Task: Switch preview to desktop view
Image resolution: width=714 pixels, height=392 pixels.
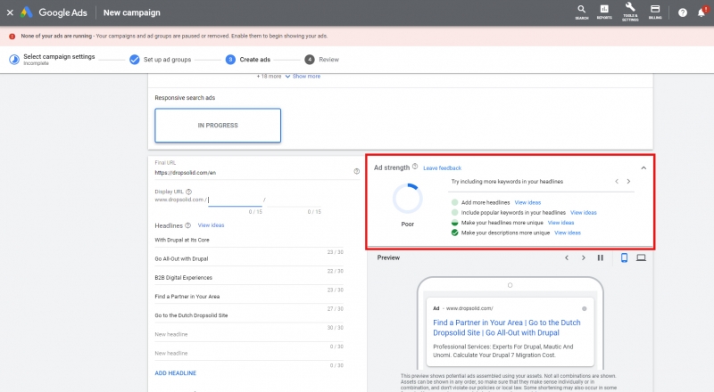Action: click(641, 257)
